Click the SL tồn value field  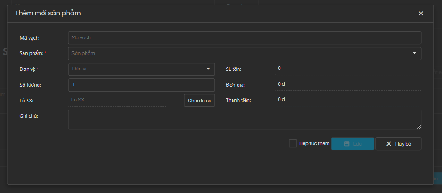coord(348,69)
